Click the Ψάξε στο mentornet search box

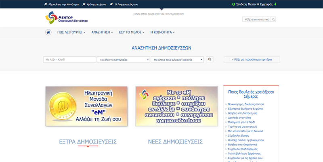[257, 19]
